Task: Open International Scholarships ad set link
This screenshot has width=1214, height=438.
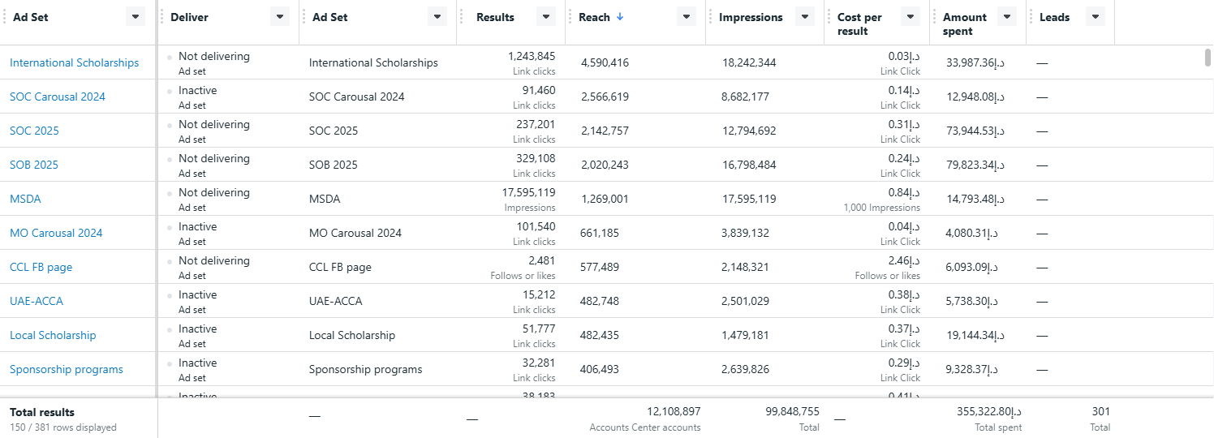Action: [x=74, y=62]
